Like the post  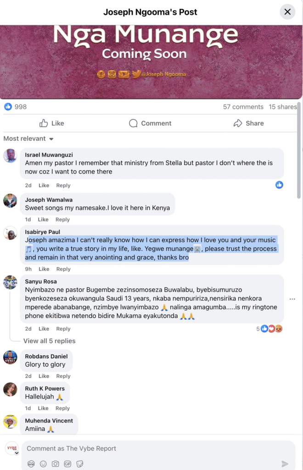(51, 123)
